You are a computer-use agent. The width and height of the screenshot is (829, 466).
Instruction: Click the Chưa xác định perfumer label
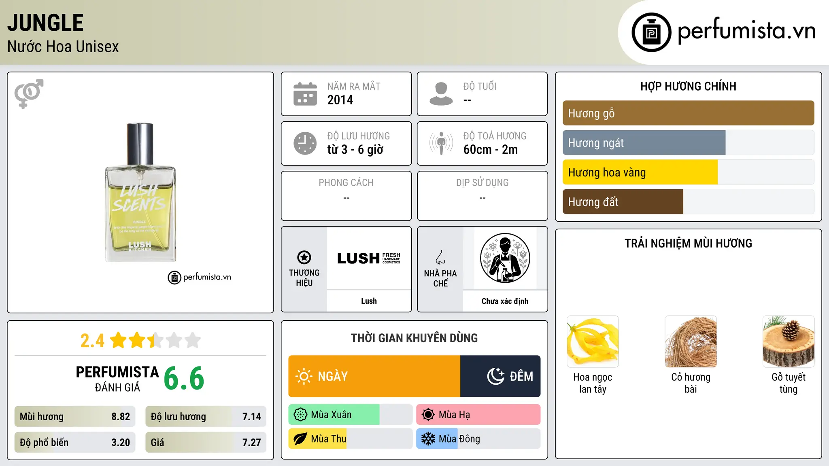[x=505, y=301]
